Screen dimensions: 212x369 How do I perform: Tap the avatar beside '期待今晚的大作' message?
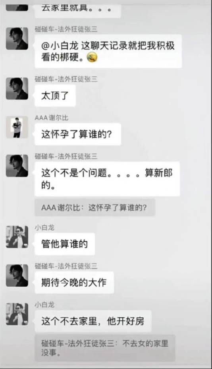(x=17, y=275)
